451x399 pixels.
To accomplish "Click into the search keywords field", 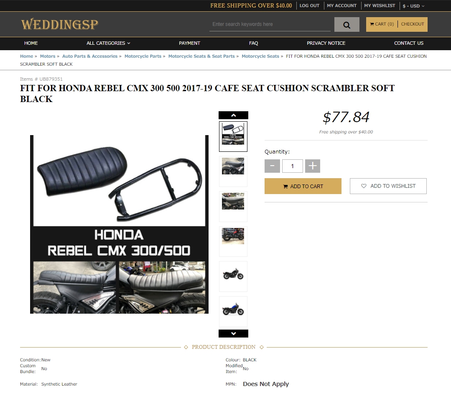I will [270, 24].
